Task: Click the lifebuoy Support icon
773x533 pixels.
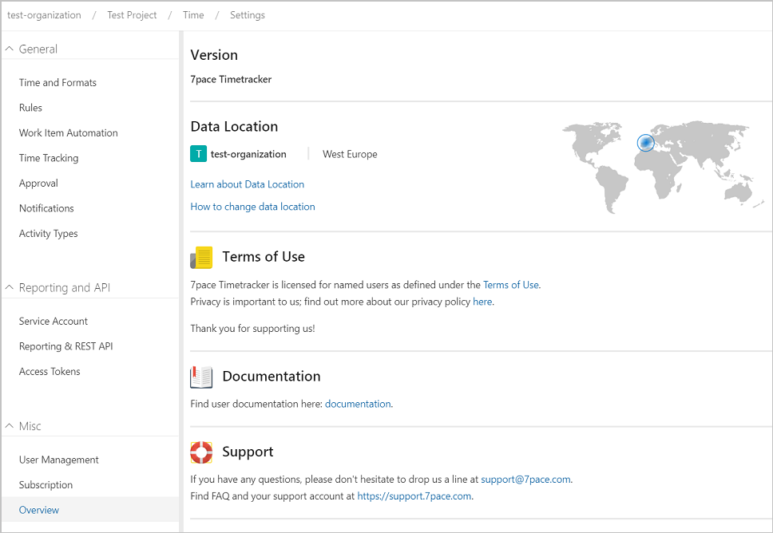Action: click(x=201, y=452)
